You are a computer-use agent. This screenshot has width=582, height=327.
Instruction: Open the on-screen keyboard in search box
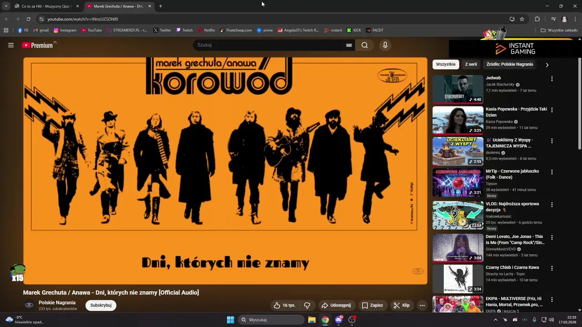click(349, 45)
